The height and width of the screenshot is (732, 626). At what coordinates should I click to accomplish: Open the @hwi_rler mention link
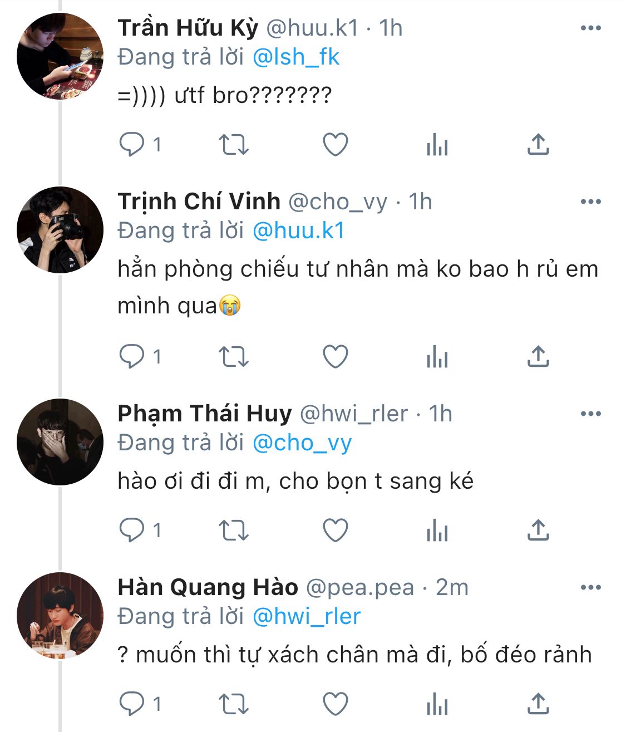[307, 617]
